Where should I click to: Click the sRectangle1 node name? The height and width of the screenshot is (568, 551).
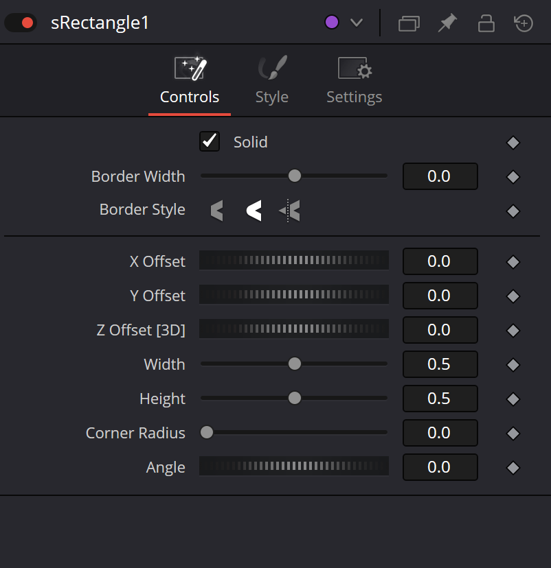click(x=100, y=23)
